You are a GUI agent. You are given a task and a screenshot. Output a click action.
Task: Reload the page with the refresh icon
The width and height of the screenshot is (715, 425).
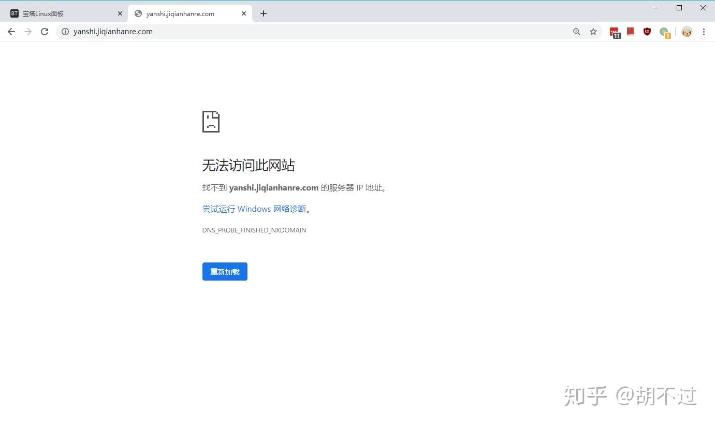point(45,32)
